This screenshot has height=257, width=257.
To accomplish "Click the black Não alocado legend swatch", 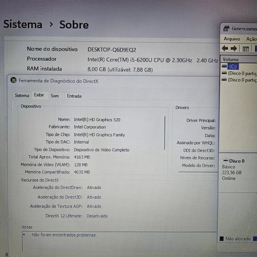I will tap(222, 239).
